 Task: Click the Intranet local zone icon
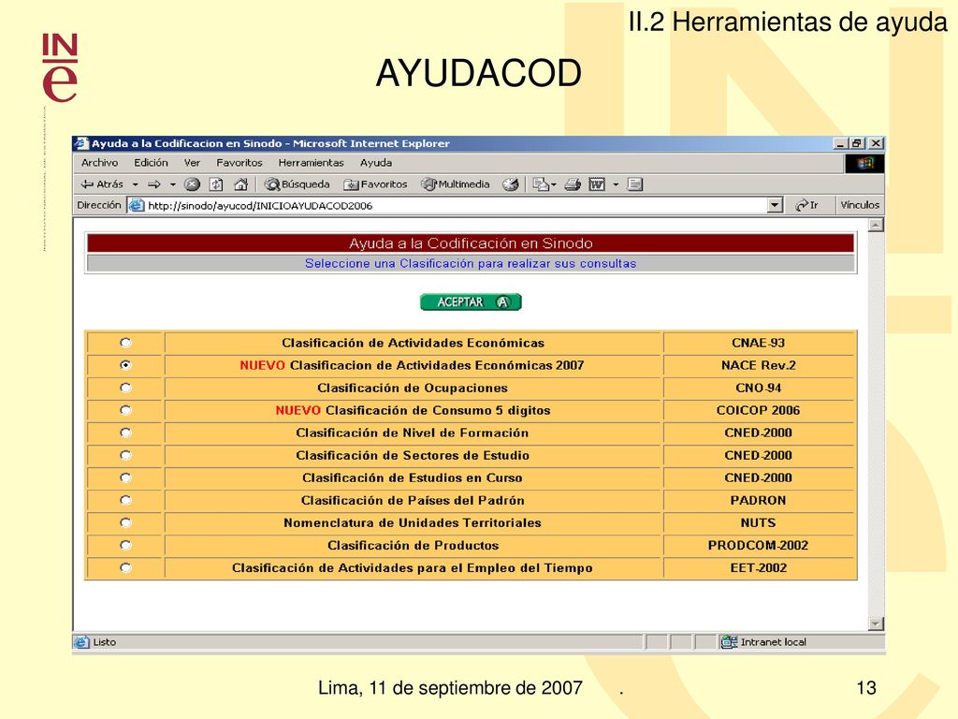(x=729, y=642)
